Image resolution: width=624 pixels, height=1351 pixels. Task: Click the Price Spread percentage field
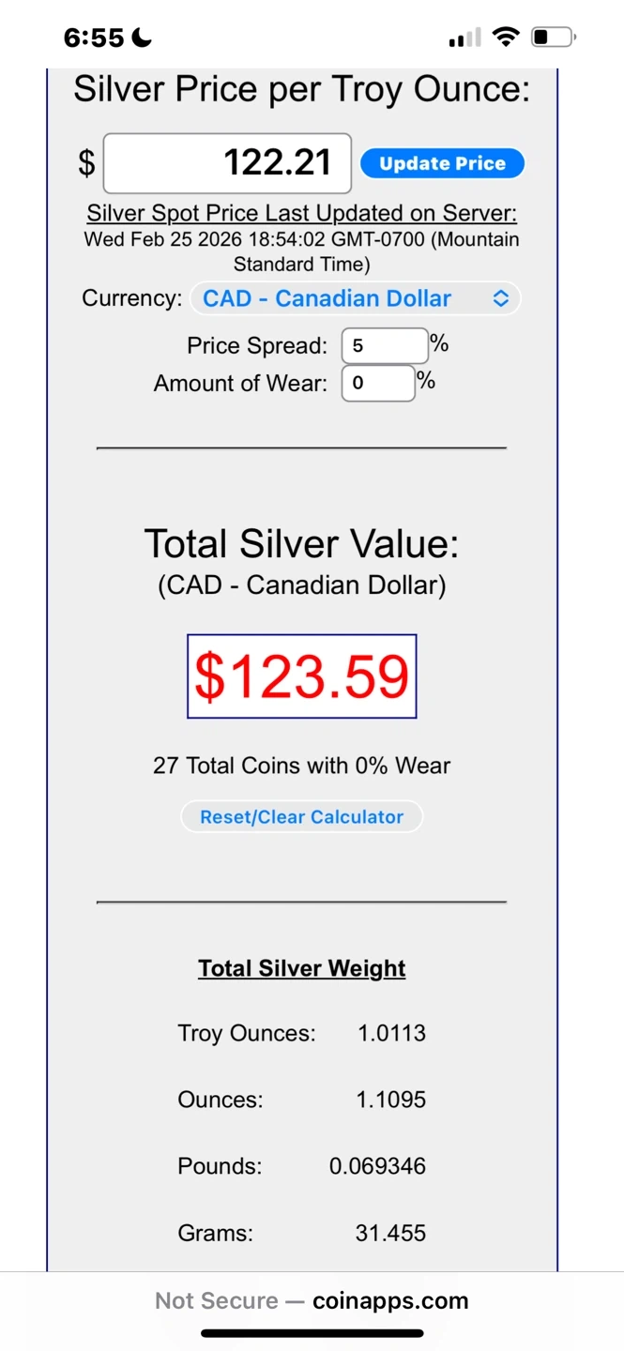pos(384,345)
